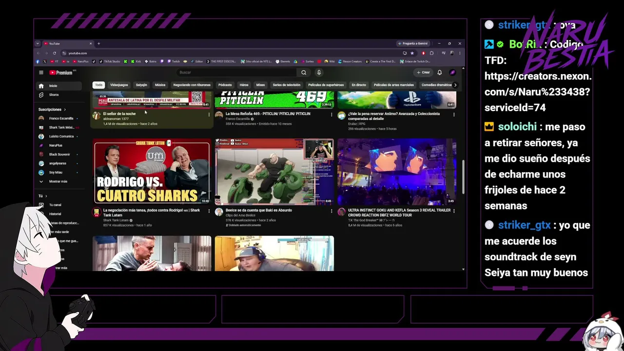Image resolution: width=624 pixels, height=351 pixels.
Task: Open the Erulaz | RPG channel name
Action: tap(357, 124)
